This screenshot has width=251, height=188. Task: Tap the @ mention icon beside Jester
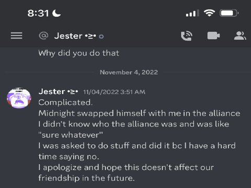point(43,36)
